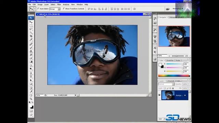Switch foreground and background colors
Viewport: 219px width, 123px height.
point(33,102)
